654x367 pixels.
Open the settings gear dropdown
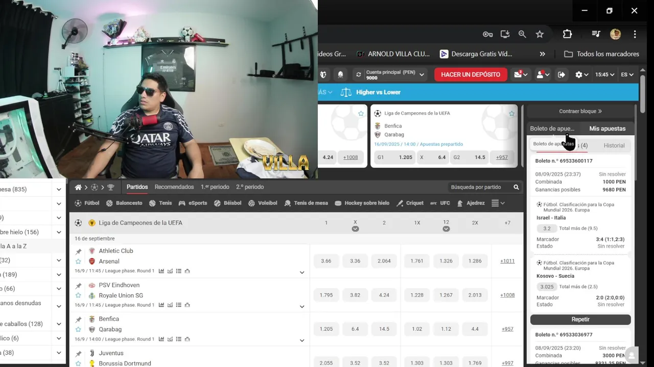click(x=581, y=74)
